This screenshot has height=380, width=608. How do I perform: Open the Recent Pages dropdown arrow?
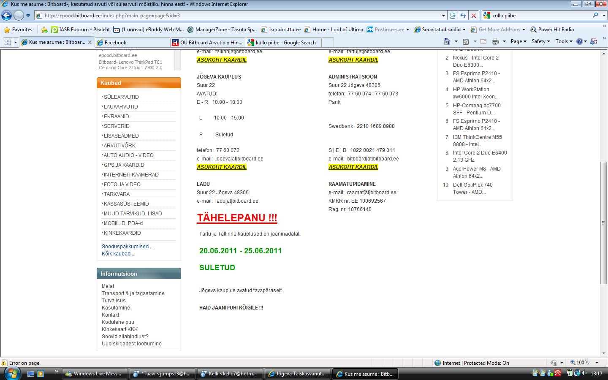pos(28,16)
